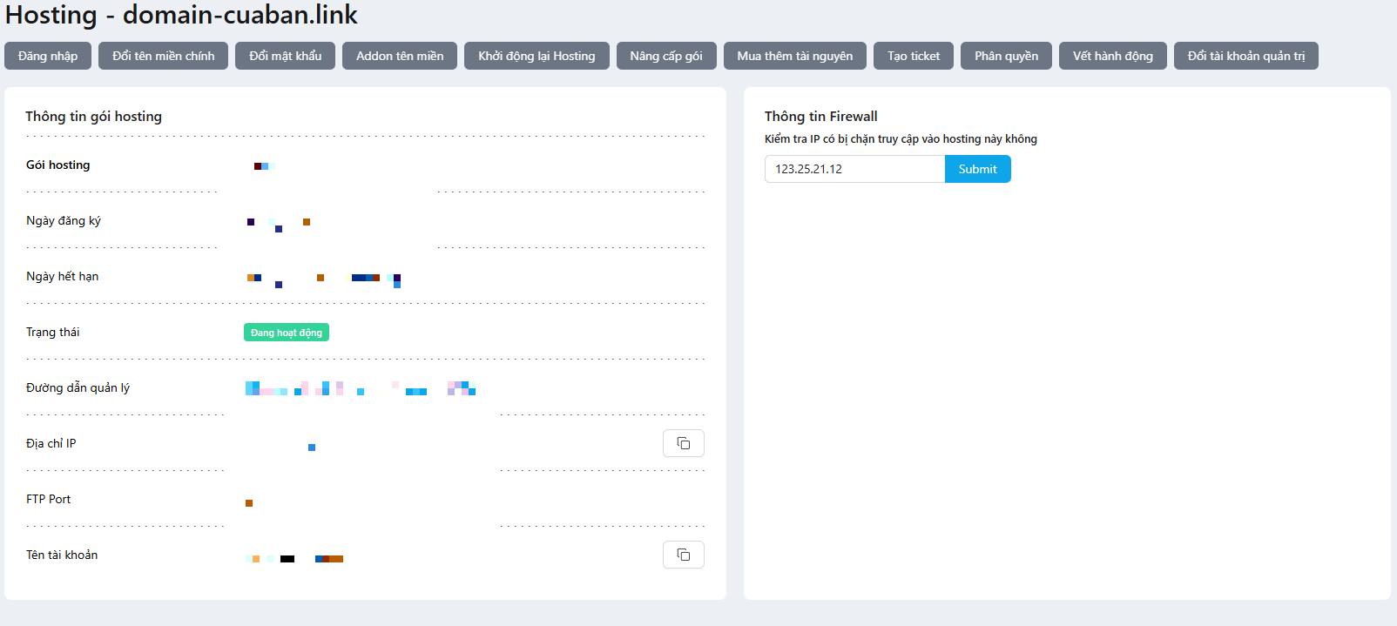1397x626 pixels.
Task: Open Phân quyền settings
Action: pyautogui.click(x=1006, y=56)
